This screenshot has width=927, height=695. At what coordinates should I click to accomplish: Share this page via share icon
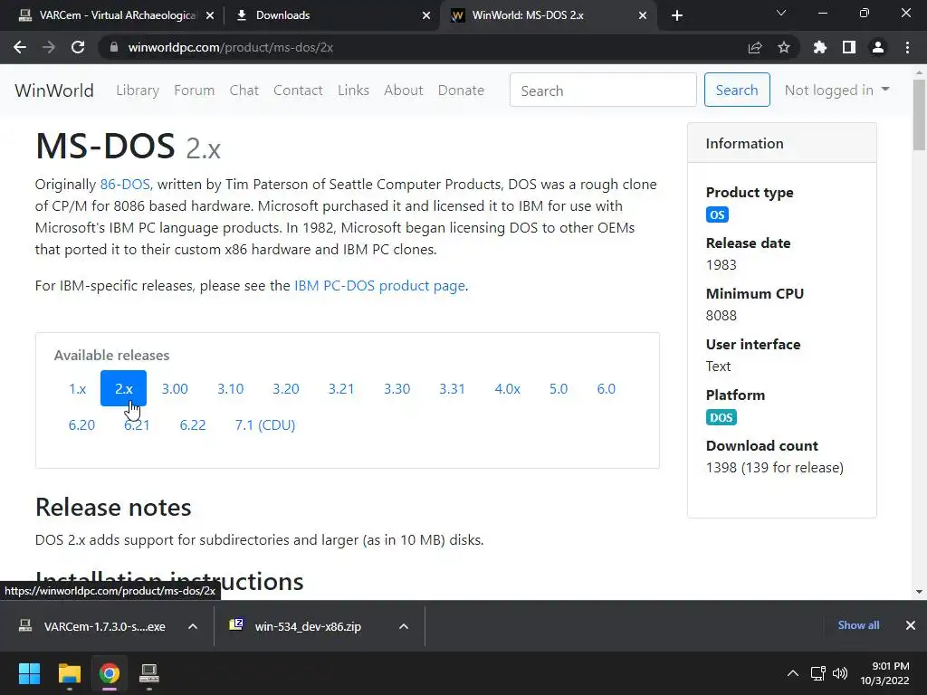(x=755, y=47)
